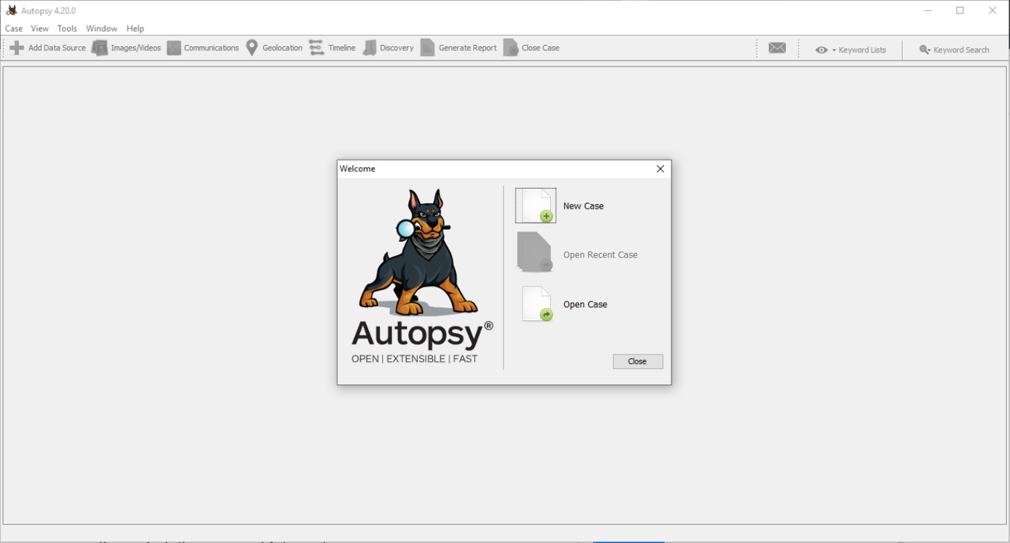Click the Keyword Lists eye icon
The image size is (1010, 543).
(x=821, y=50)
